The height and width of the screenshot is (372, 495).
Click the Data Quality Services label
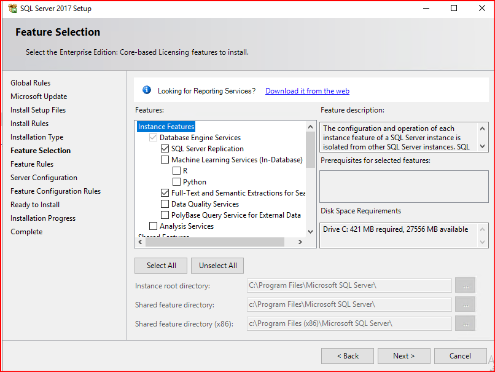point(205,204)
